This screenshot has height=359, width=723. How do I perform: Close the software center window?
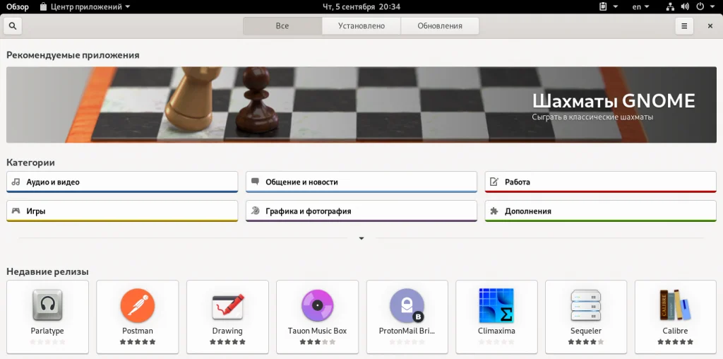pyautogui.click(x=710, y=26)
